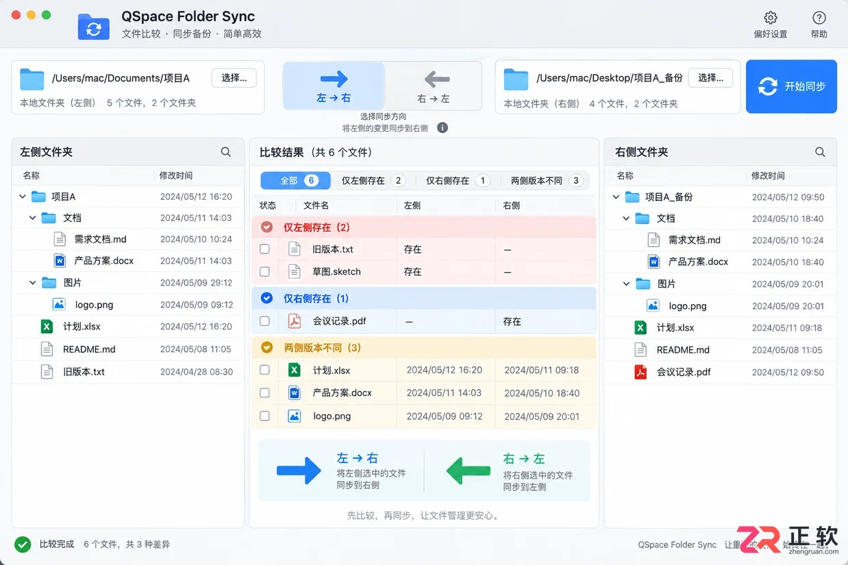
Task: Click the large 右→左 sync selected files button
Action: [509, 470]
